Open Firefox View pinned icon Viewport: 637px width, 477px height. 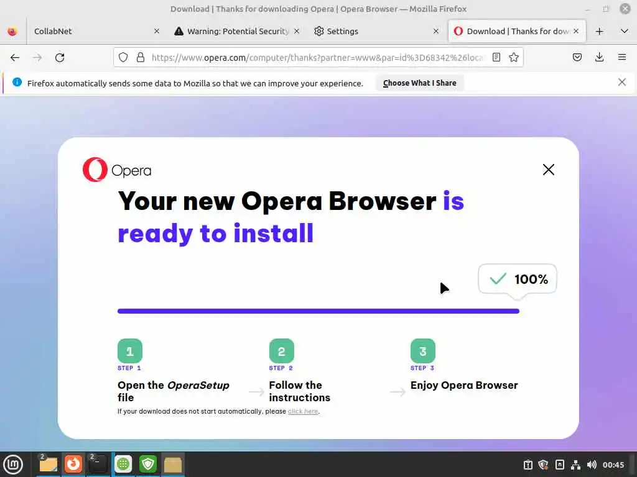(12, 31)
